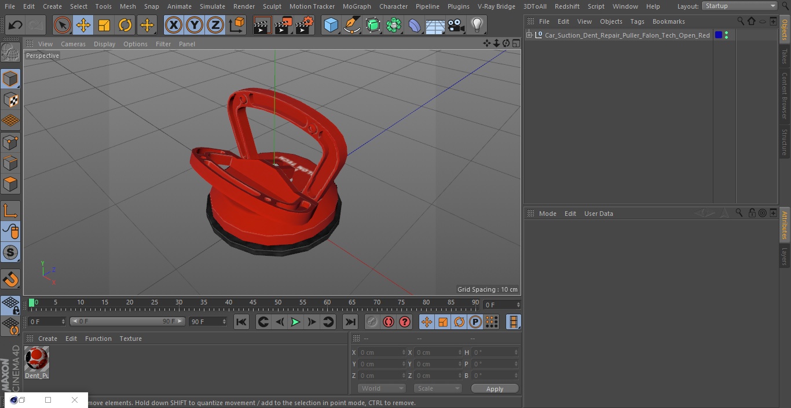The height and width of the screenshot is (408, 791).
Task: Toggle Position keyframe recording
Action: click(x=427, y=322)
